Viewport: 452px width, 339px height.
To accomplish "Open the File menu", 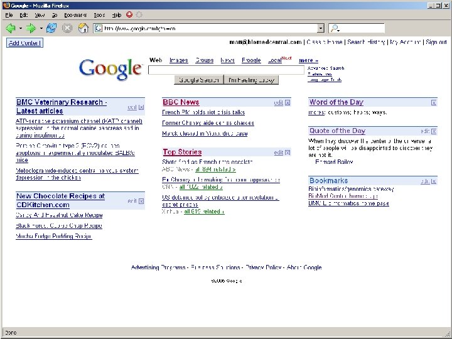I will [9, 15].
